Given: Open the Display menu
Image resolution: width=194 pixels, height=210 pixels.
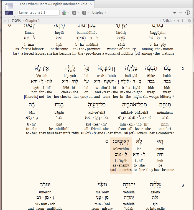Looking at the screenshot, I should (99, 12).
